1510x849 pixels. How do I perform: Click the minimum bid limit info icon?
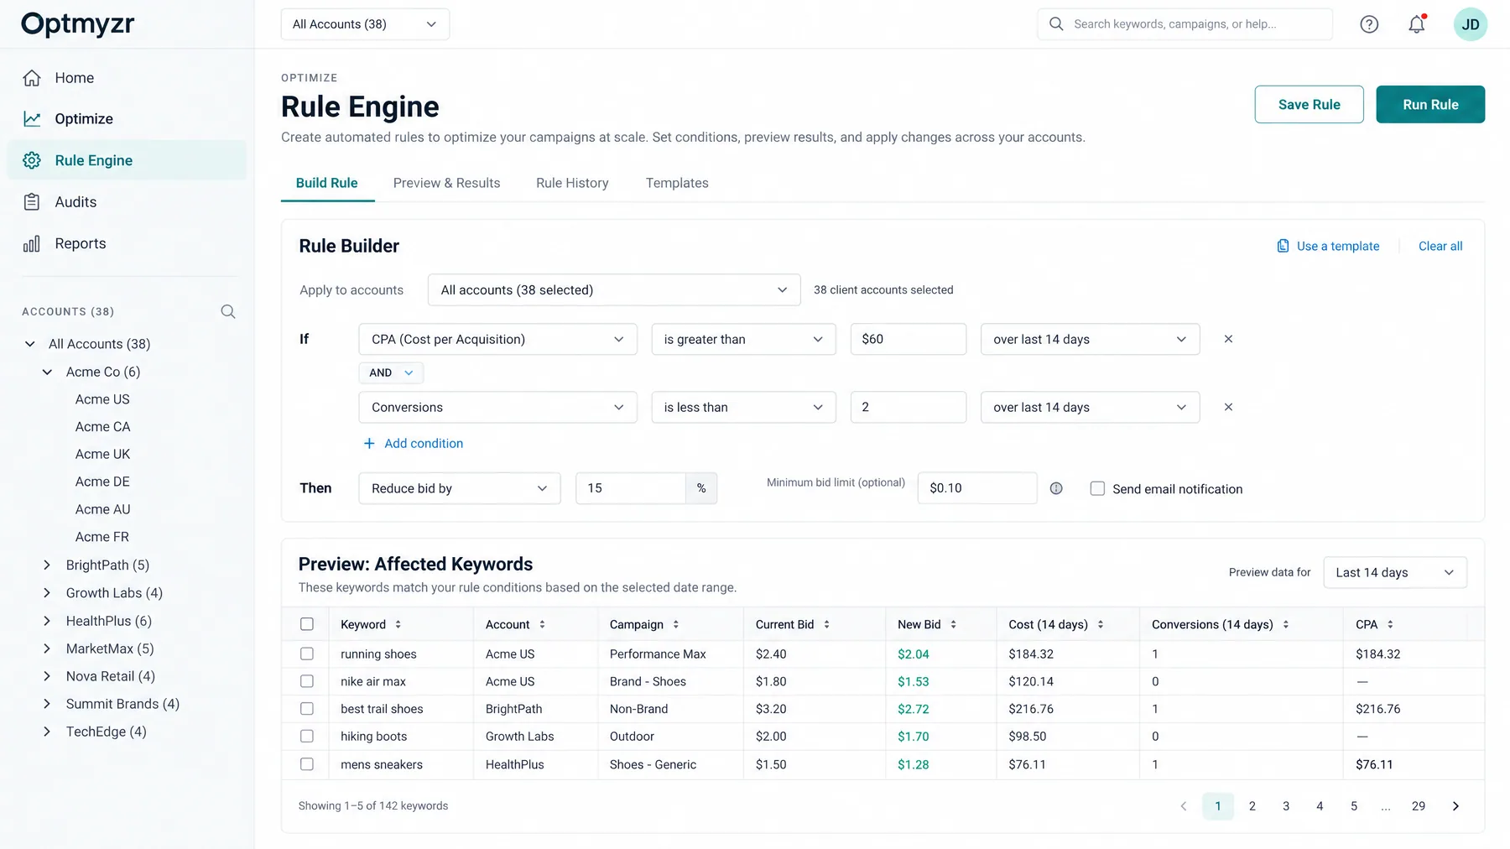tap(1056, 488)
